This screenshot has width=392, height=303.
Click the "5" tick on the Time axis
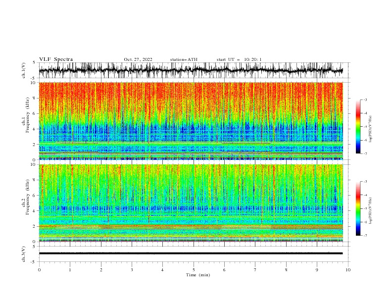coord(194,270)
